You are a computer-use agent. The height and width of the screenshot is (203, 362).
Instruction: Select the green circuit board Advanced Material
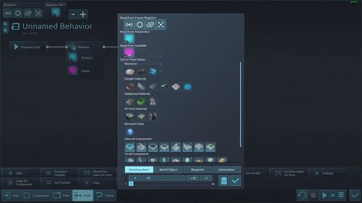tap(141, 101)
